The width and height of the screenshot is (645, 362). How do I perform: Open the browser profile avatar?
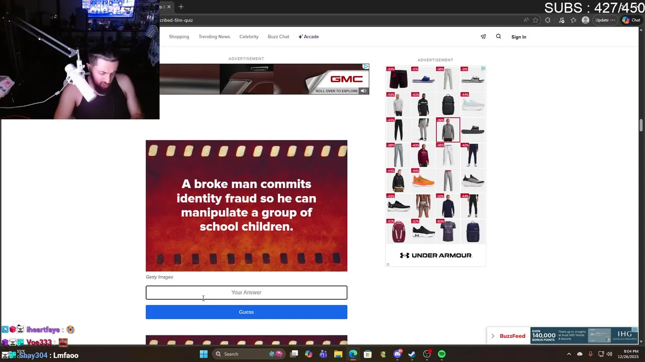point(585,20)
